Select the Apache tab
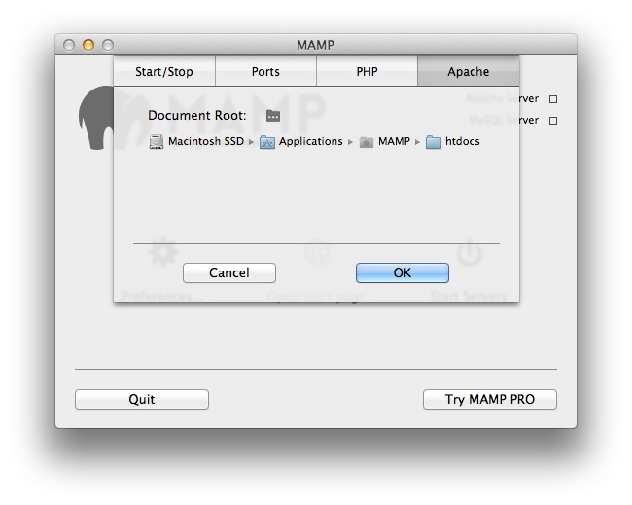 pyautogui.click(x=469, y=71)
